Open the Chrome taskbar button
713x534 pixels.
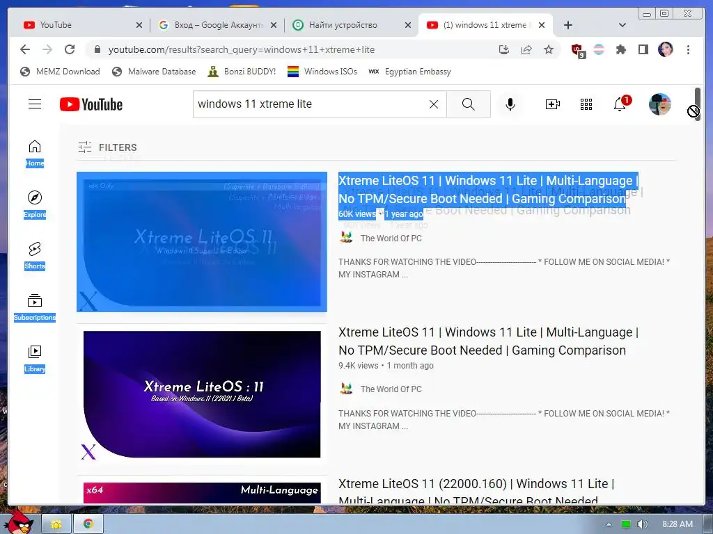[88, 524]
